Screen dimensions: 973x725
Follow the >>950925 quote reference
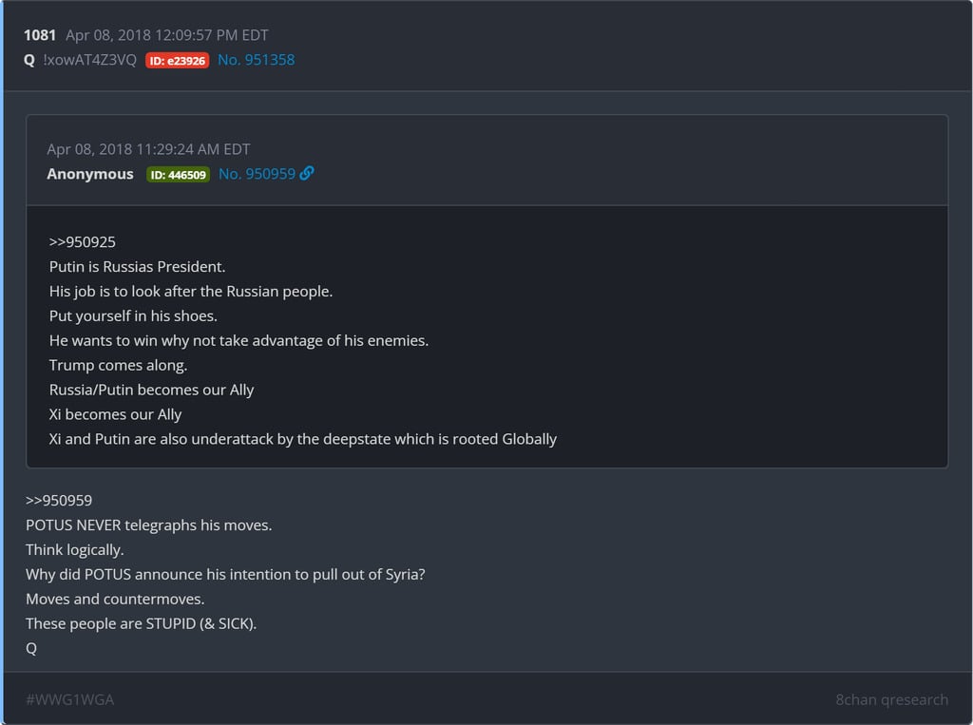83,242
